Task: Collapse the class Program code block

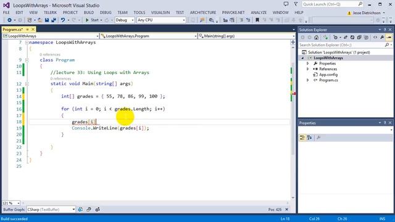Action: click(27, 60)
